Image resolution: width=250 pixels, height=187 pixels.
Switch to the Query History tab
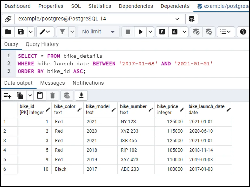tap(42, 44)
